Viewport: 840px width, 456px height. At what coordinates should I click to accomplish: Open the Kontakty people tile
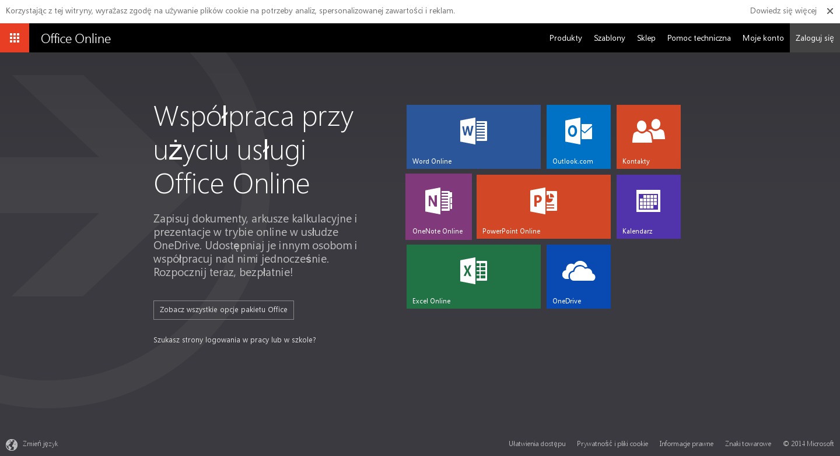(648, 137)
